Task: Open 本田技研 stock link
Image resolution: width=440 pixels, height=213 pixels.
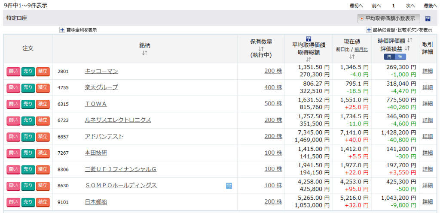Action: pyautogui.click(x=96, y=153)
